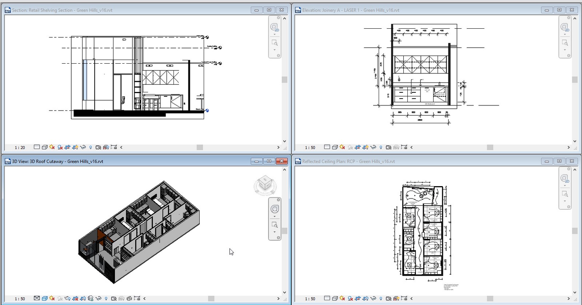Open Detail Level in Joinery A elevation view

[x=327, y=147]
